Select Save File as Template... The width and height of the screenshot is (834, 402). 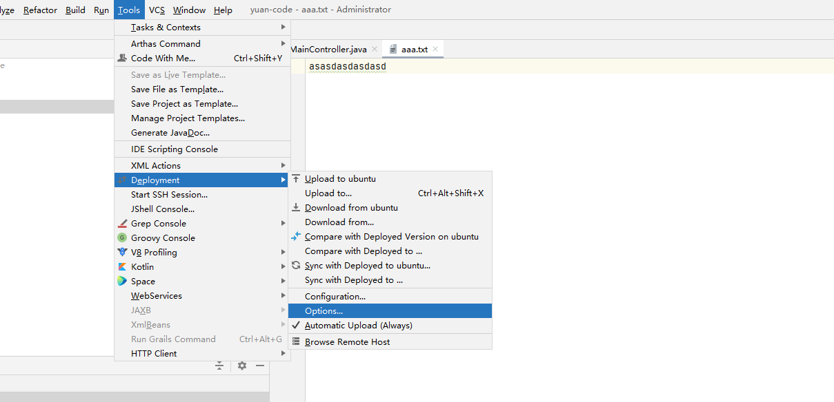202,89
